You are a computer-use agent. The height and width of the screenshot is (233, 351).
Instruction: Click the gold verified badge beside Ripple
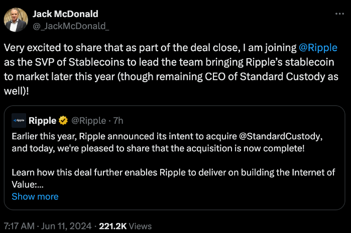point(63,120)
